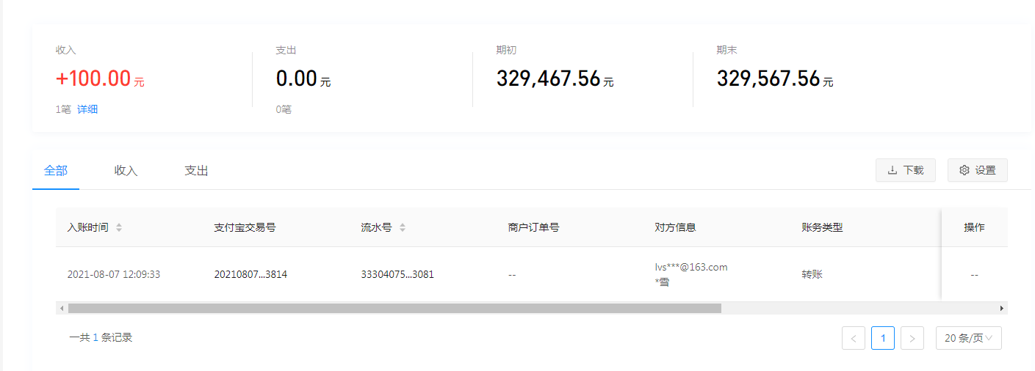Select transaction number 20210807...3814
1035x371 pixels.
pos(250,274)
